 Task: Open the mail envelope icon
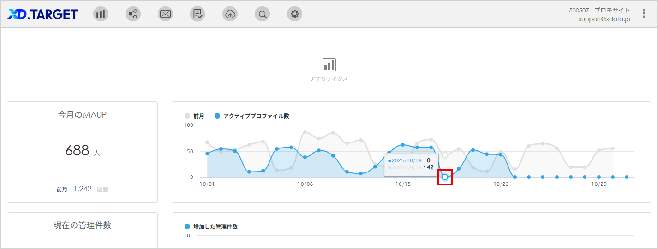[x=165, y=14]
